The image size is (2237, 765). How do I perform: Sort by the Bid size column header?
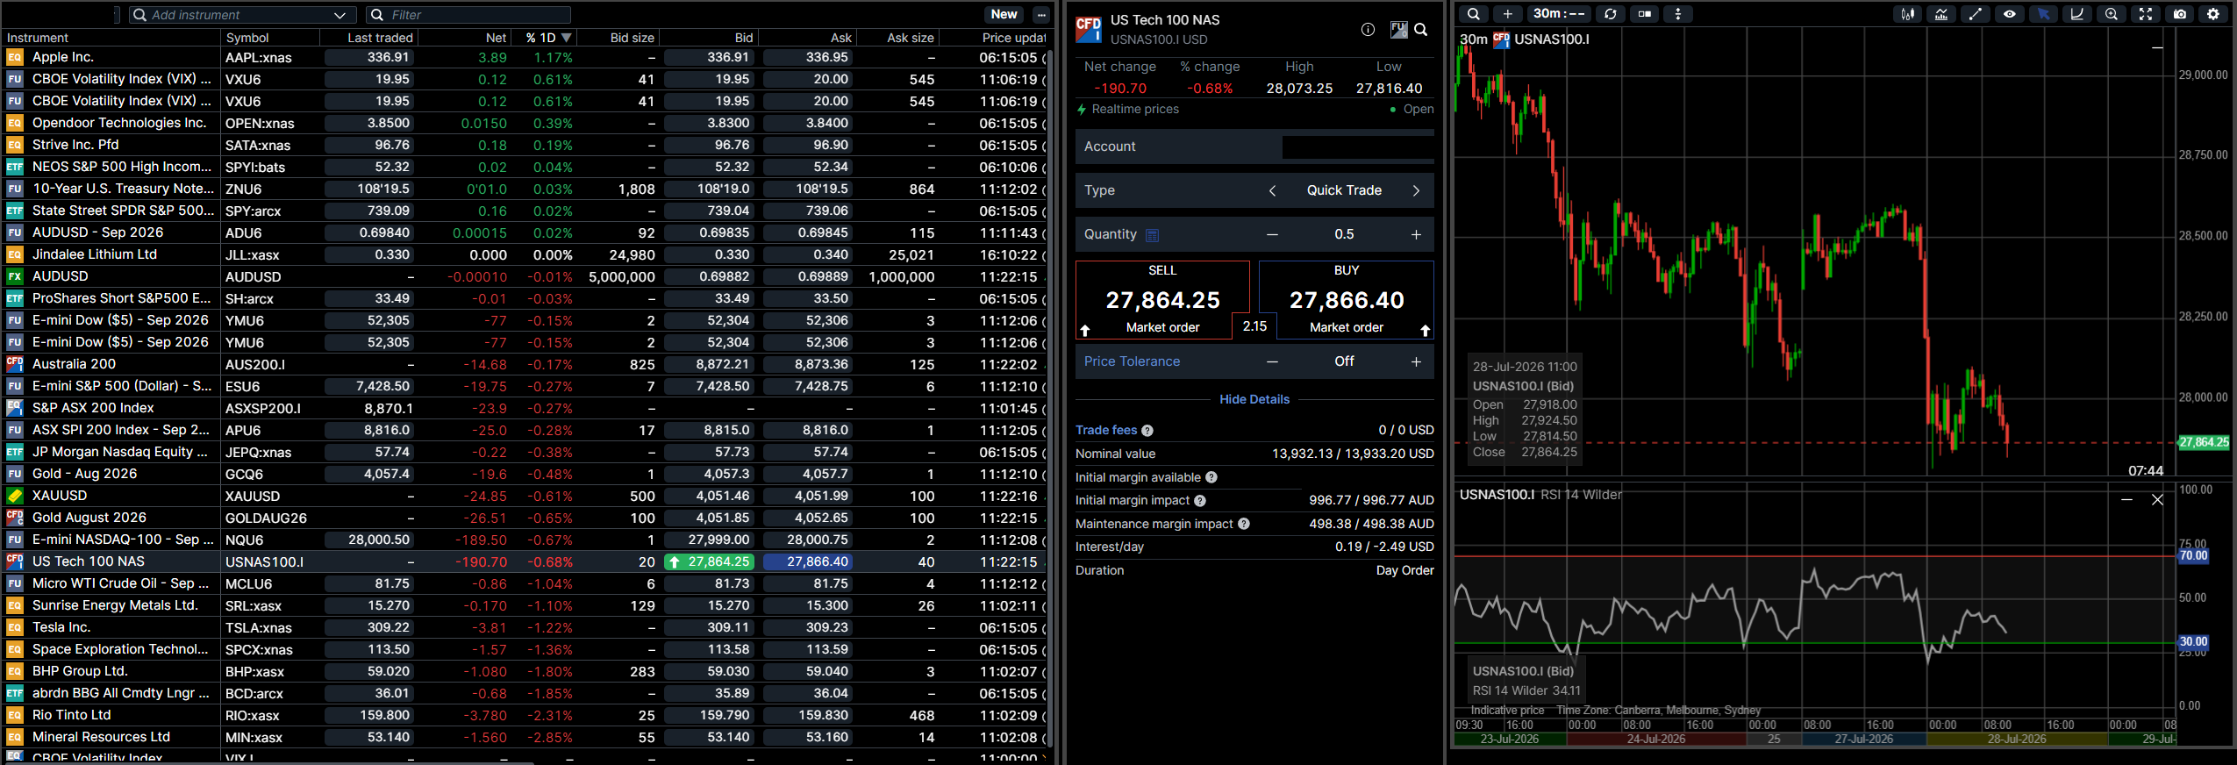[633, 38]
